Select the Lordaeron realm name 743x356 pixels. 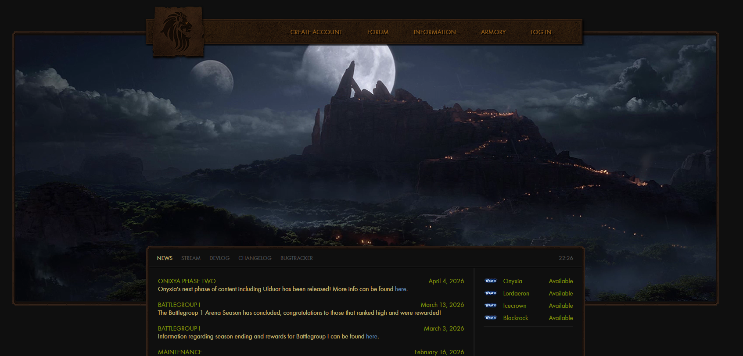coord(516,293)
